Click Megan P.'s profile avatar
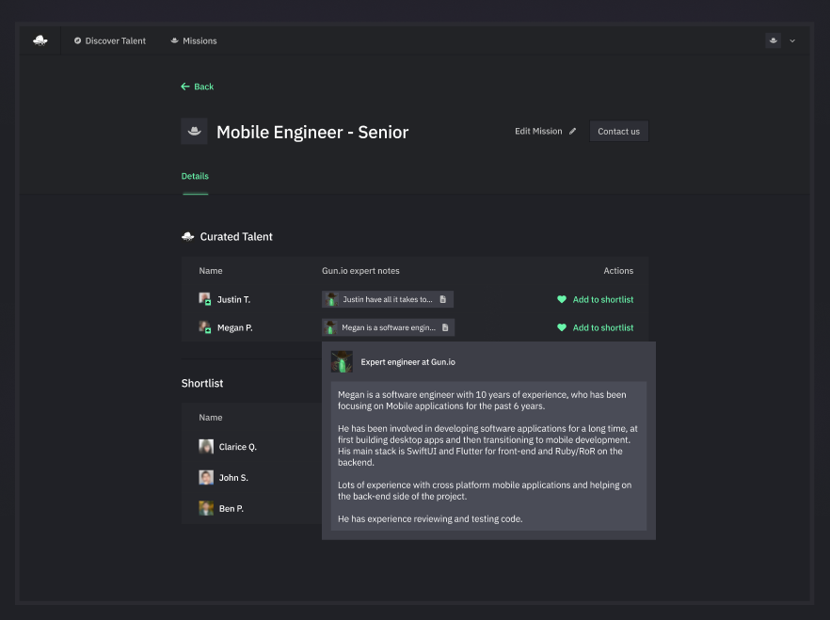The image size is (830, 620). coord(204,327)
